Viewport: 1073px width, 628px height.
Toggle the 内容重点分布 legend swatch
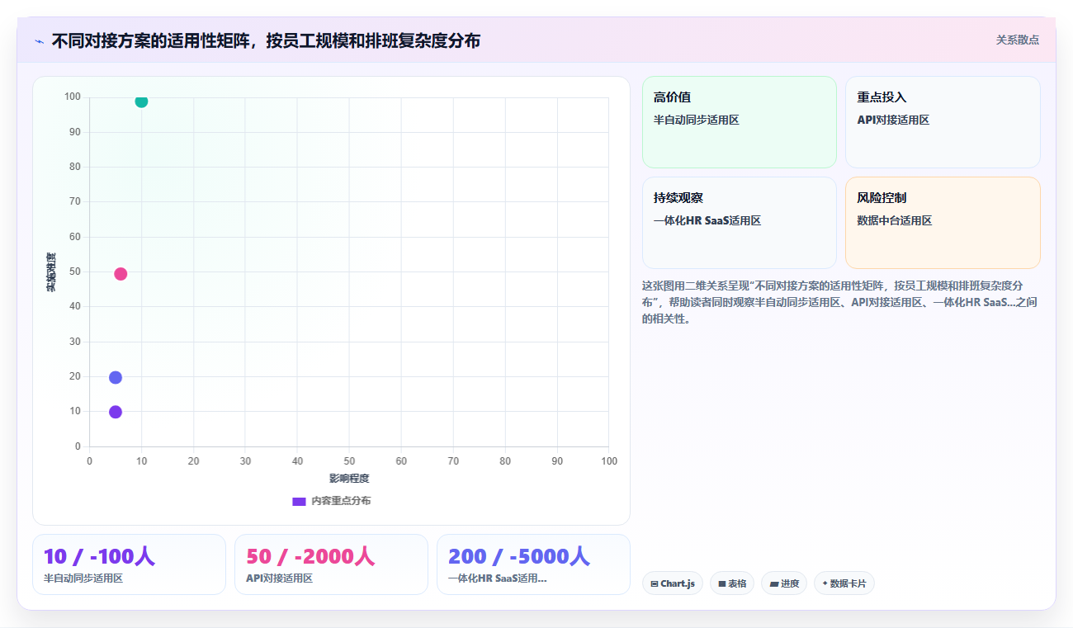click(299, 501)
